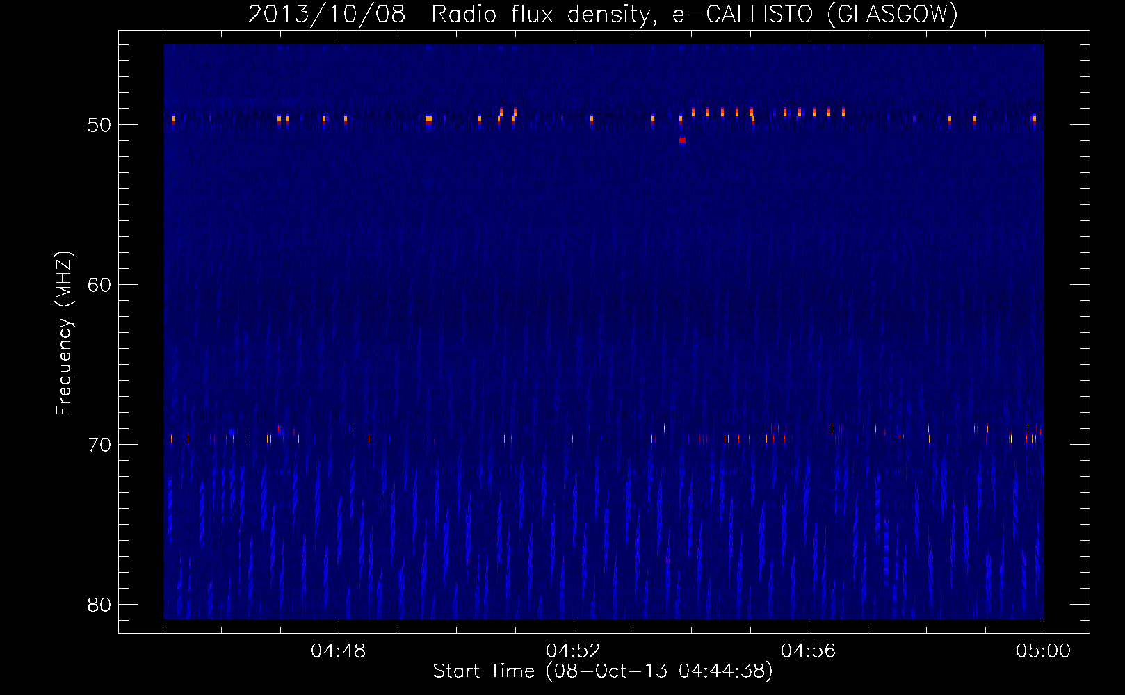The image size is (1125, 695).
Task: Click the 60 frequency tick label
Action: click(x=99, y=285)
